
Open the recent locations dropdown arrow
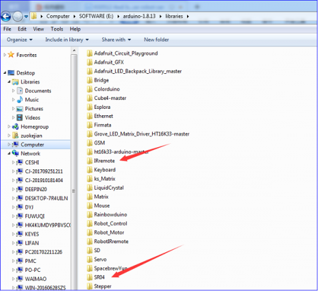coord(26,17)
